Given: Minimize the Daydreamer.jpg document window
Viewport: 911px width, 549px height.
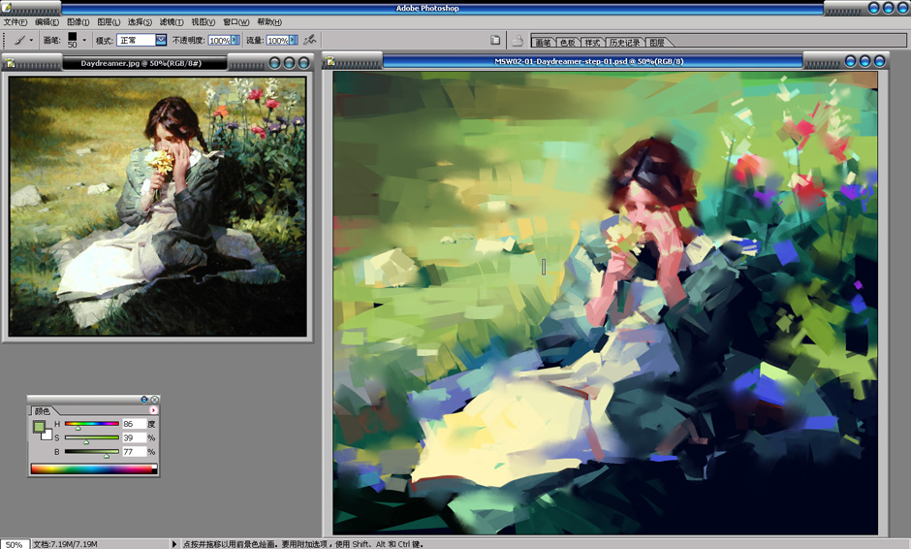Looking at the screenshot, I should 275,63.
